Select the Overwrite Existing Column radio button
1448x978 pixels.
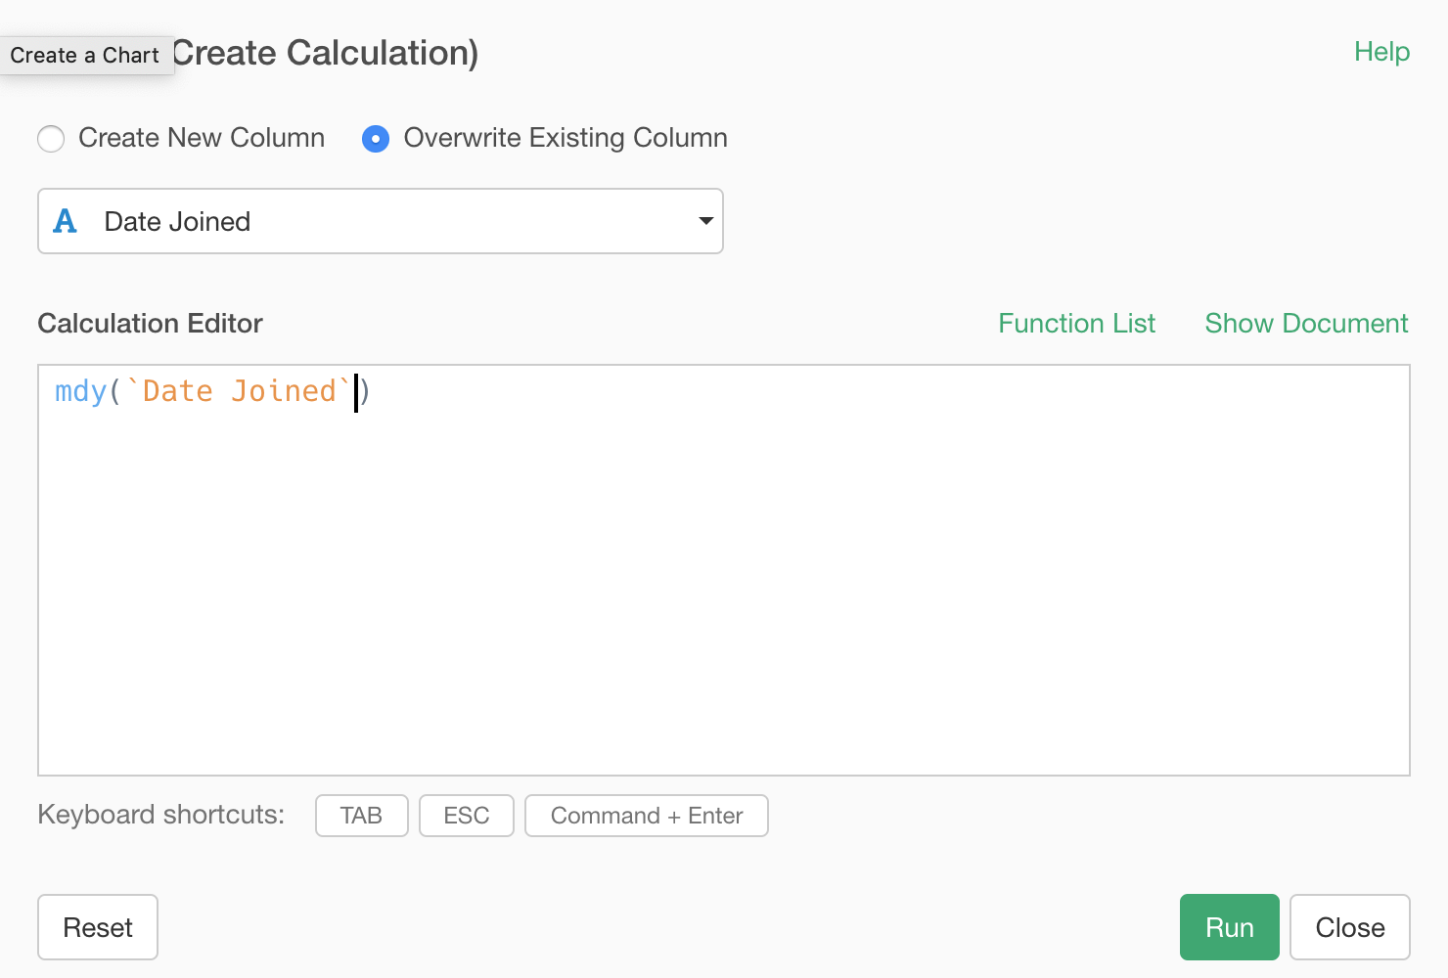(x=376, y=139)
